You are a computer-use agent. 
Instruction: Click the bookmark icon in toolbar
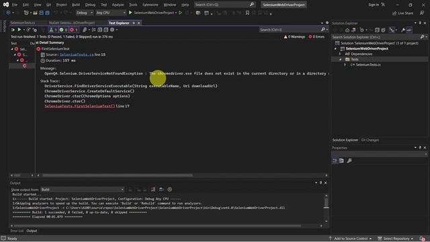247,13
